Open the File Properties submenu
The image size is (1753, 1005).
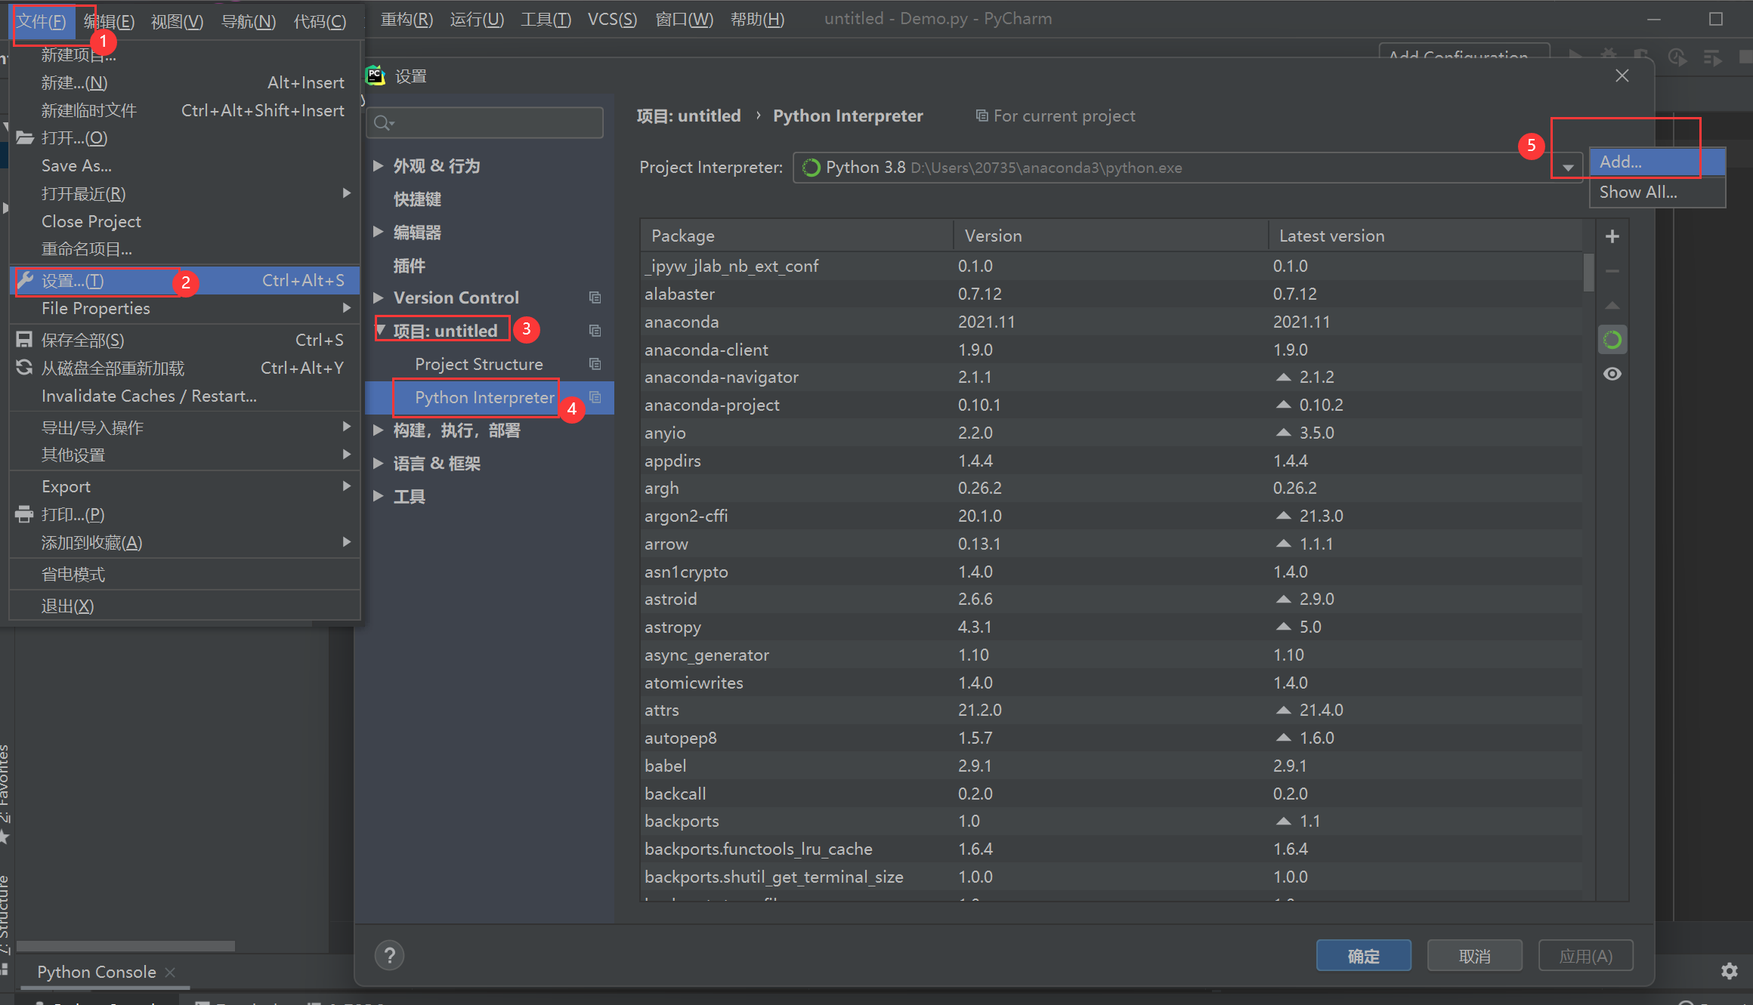click(184, 308)
